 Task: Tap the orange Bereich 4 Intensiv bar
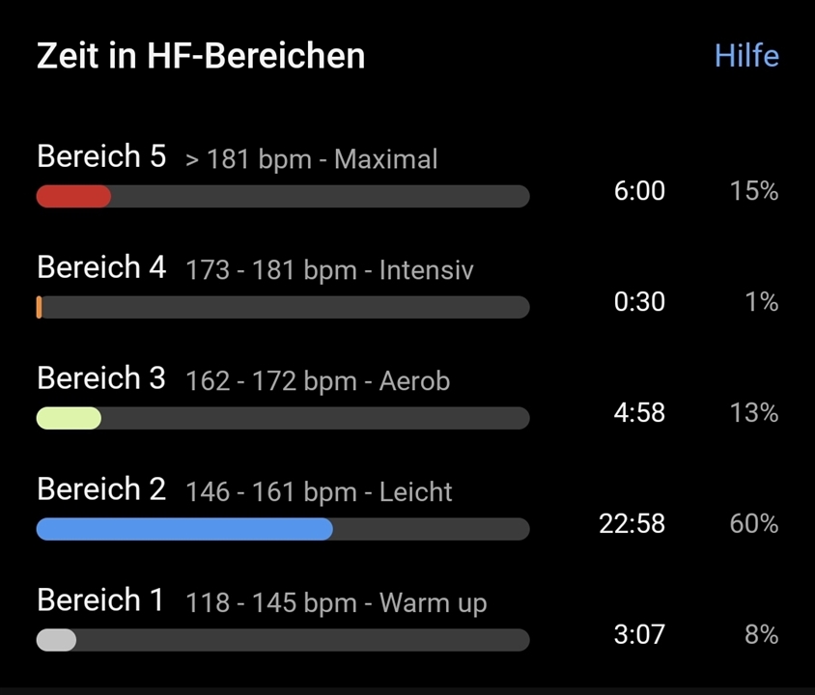[283, 307]
